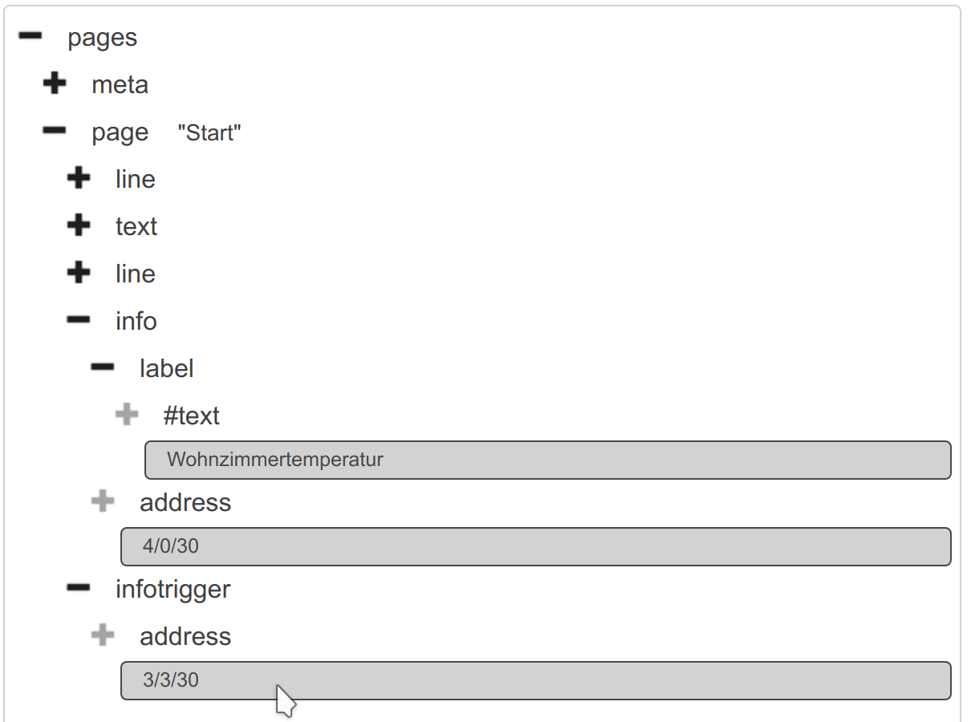971x722 pixels.
Task: Collapse the info node minus icon
Action: click(79, 320)
